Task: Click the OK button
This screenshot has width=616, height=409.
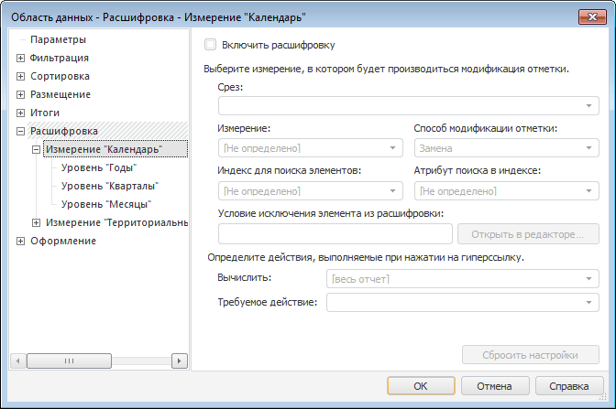Action: coord(421,385)
